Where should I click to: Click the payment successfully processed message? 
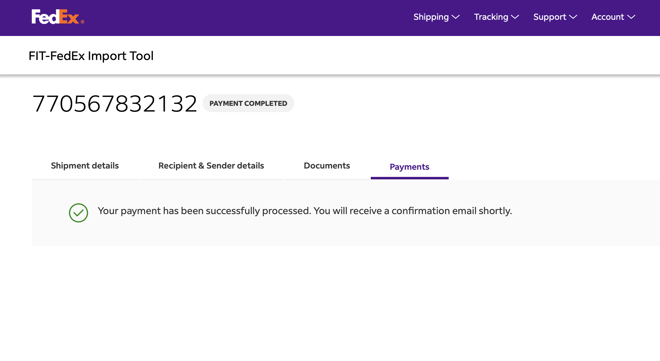tap(305, 211)
